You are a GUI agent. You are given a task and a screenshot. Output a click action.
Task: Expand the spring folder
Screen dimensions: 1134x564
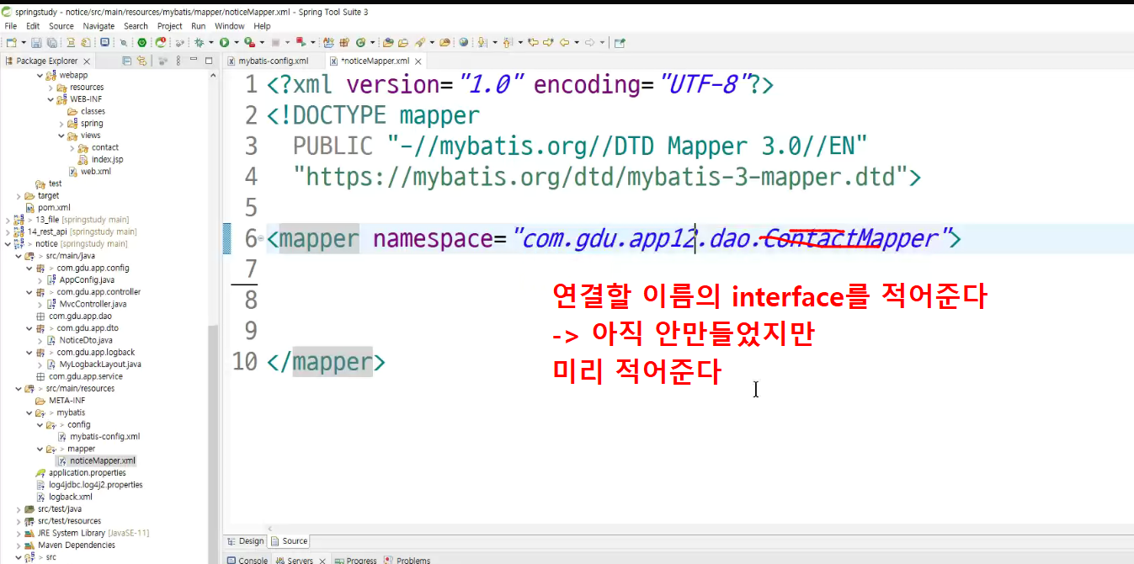61,123
